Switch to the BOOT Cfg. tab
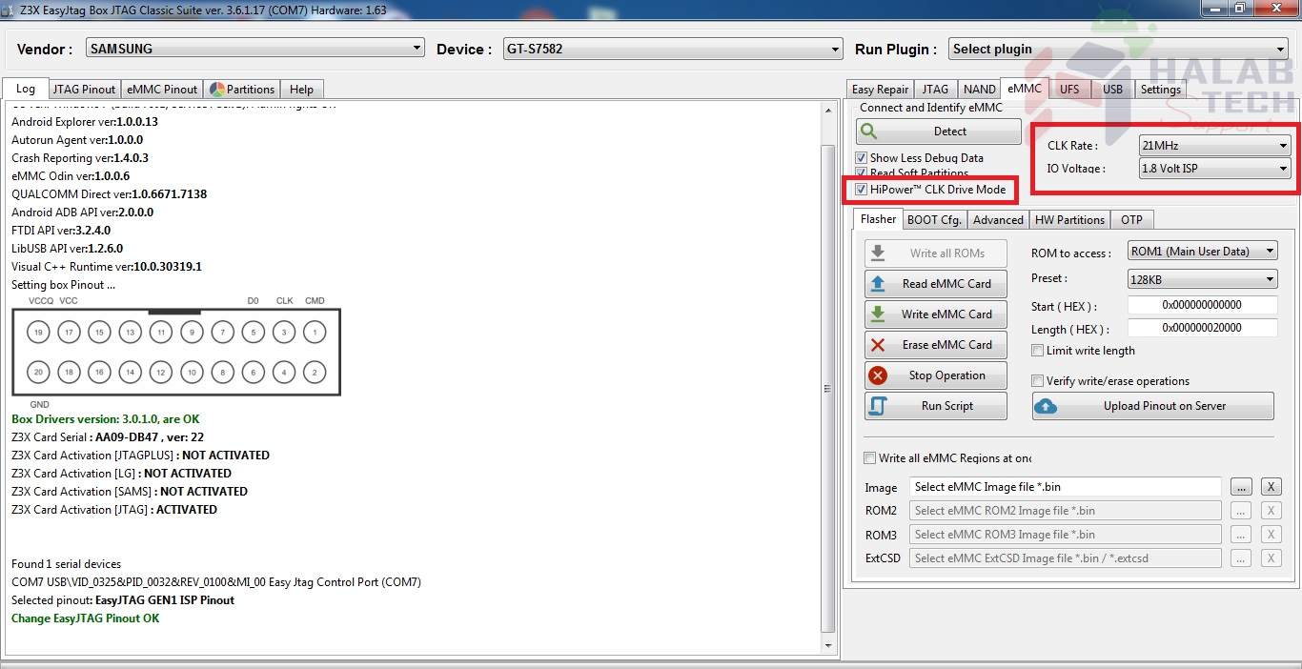The height and width of the screenshot is (669, 1302). click(x=934, y=220)
